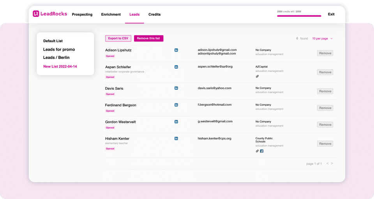Click email adison.lipshutz@gmail.com
Viewport: 374px width, 199px height.
[217, 50]
